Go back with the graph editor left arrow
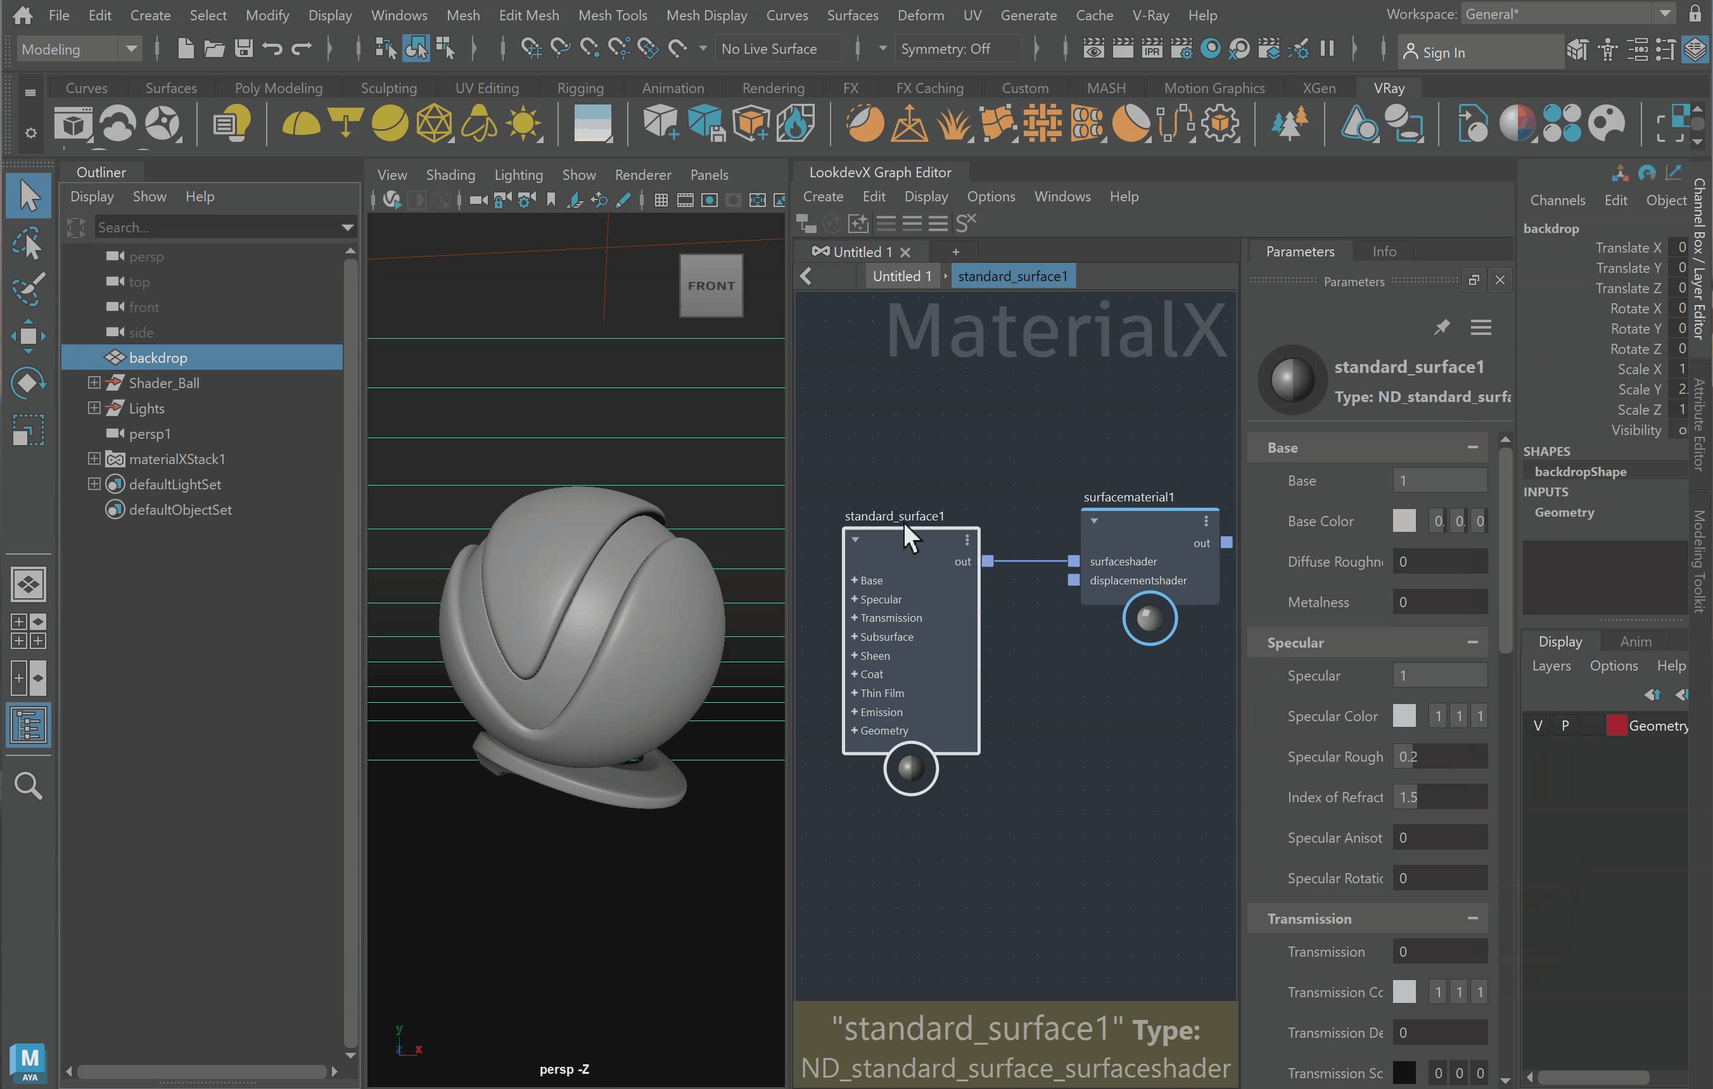This screenshot has width=1713, height=1089. (x=806, y=276)
